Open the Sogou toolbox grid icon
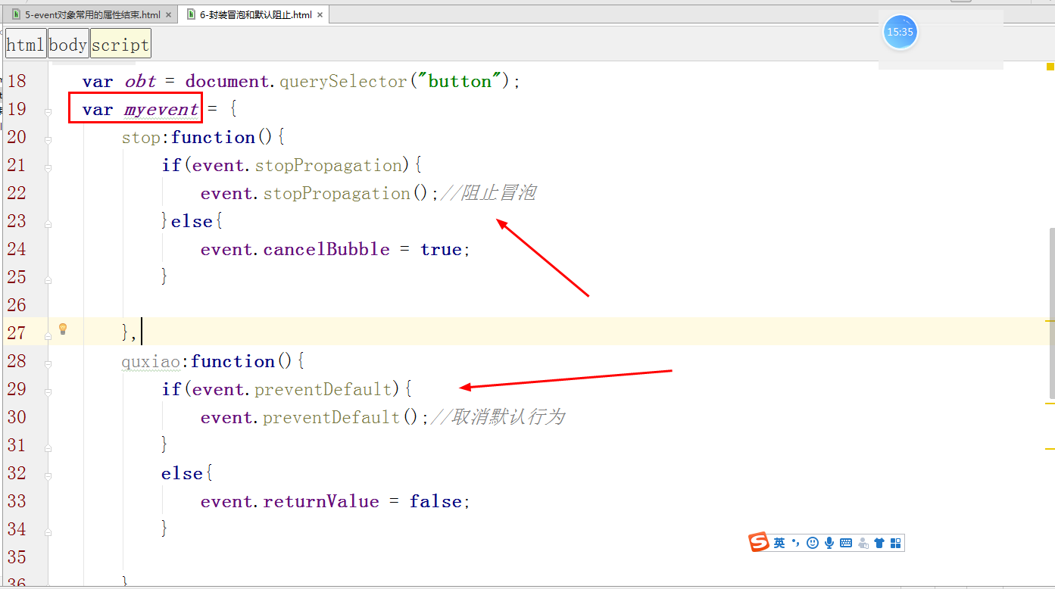 pos(895,542)
